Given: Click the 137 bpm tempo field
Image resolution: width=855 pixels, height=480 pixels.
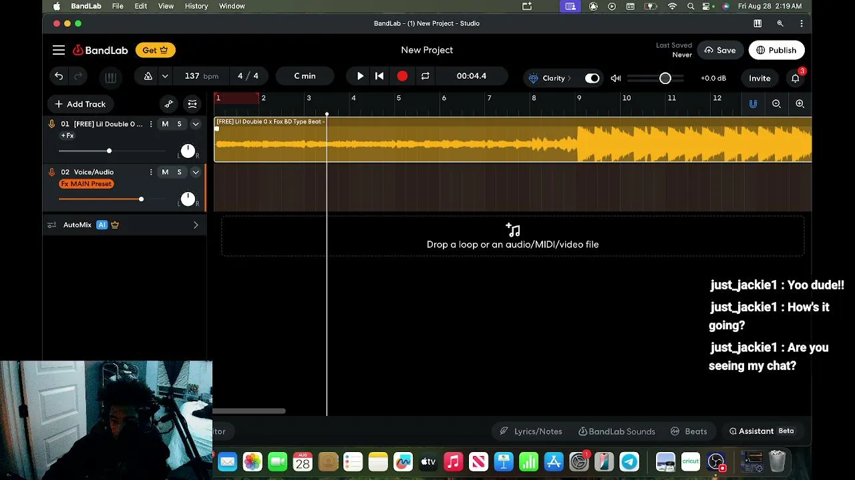Looking at the screenshot, I should coord(201,76).
